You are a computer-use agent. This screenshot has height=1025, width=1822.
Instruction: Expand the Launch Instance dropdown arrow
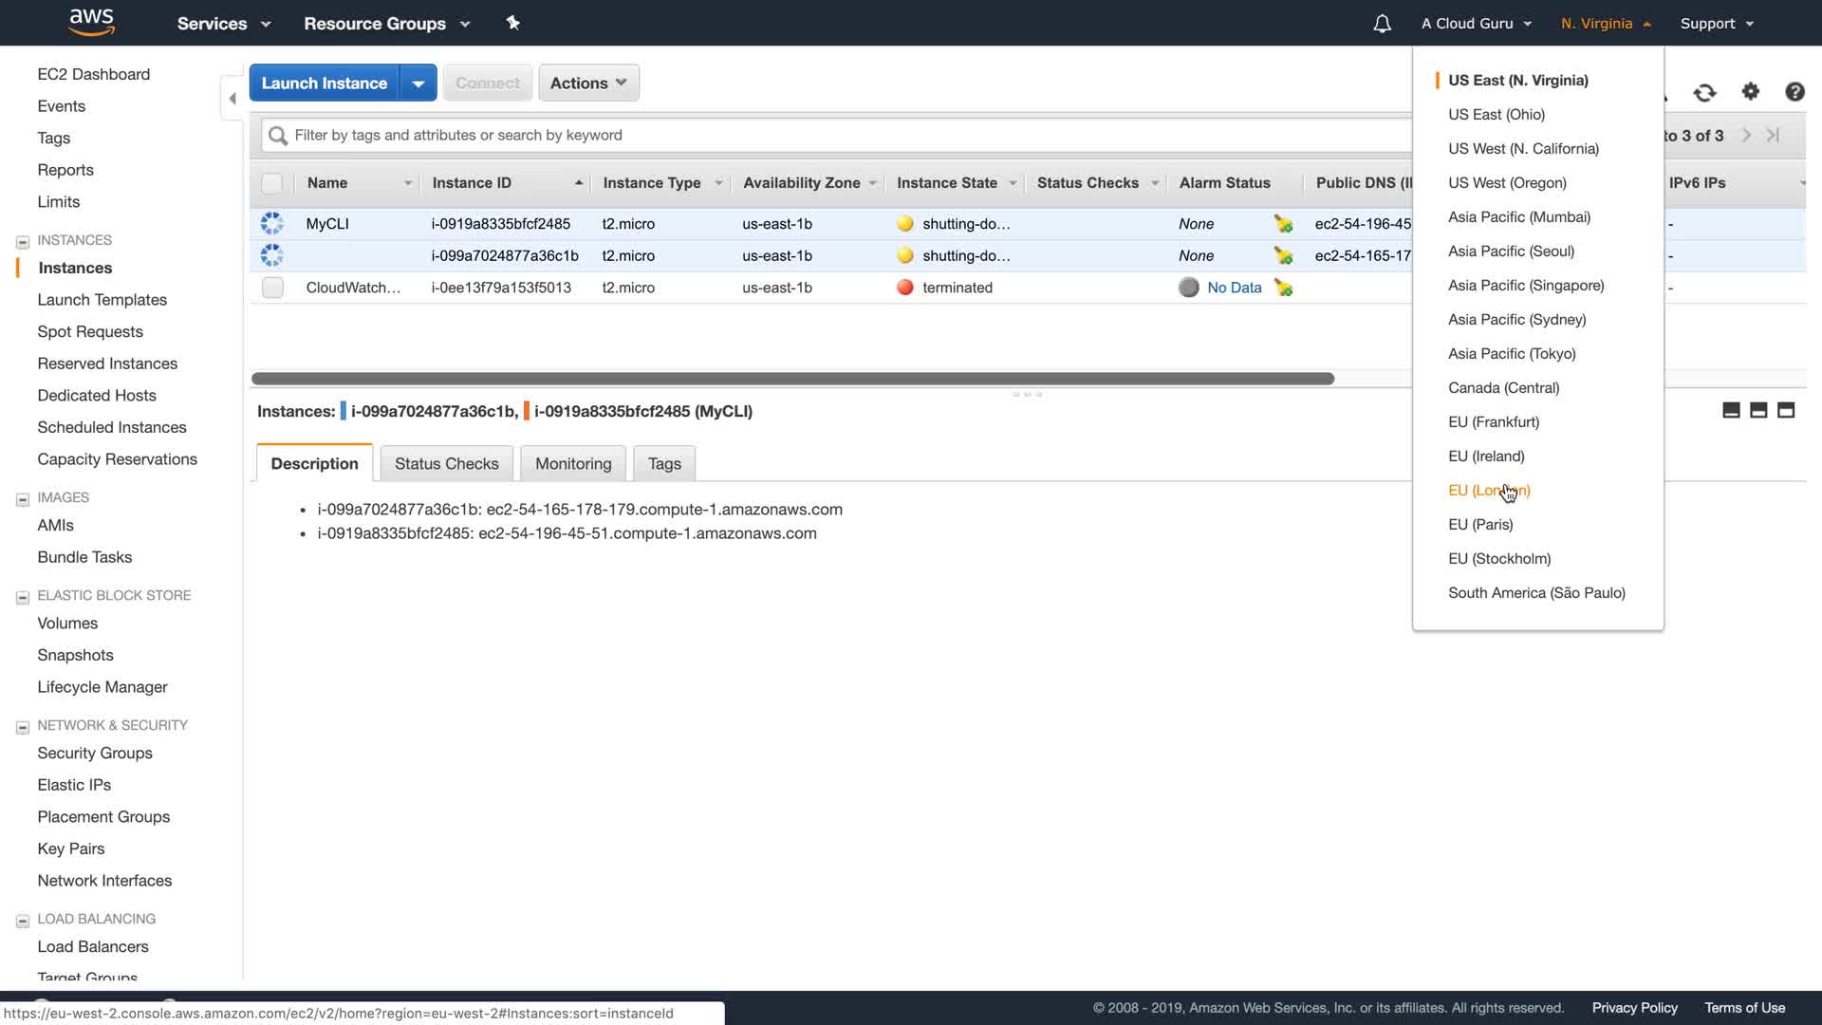[418, 83]
